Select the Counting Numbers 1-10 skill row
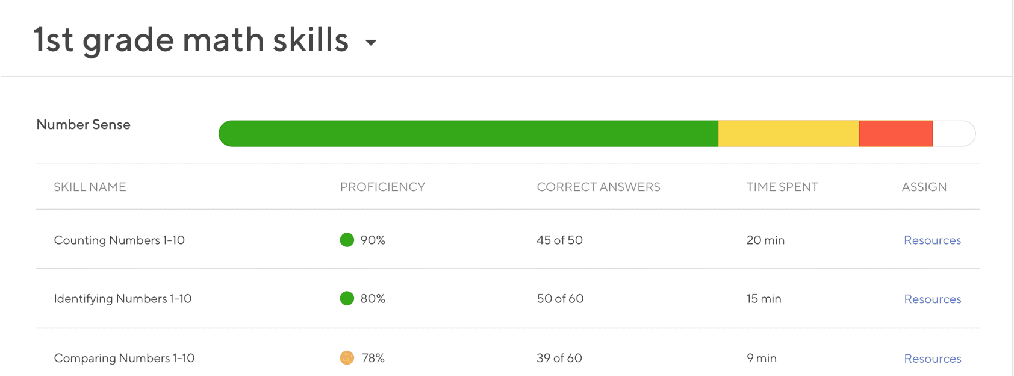This screenshot has width=1014, height=376. (x=508, y=240)
